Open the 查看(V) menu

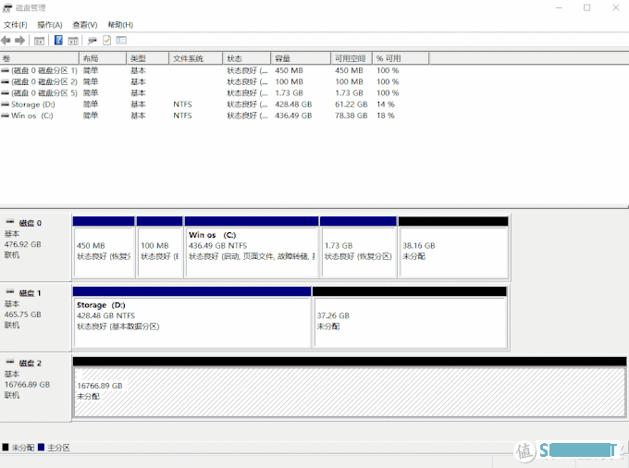tap(85, 25)
